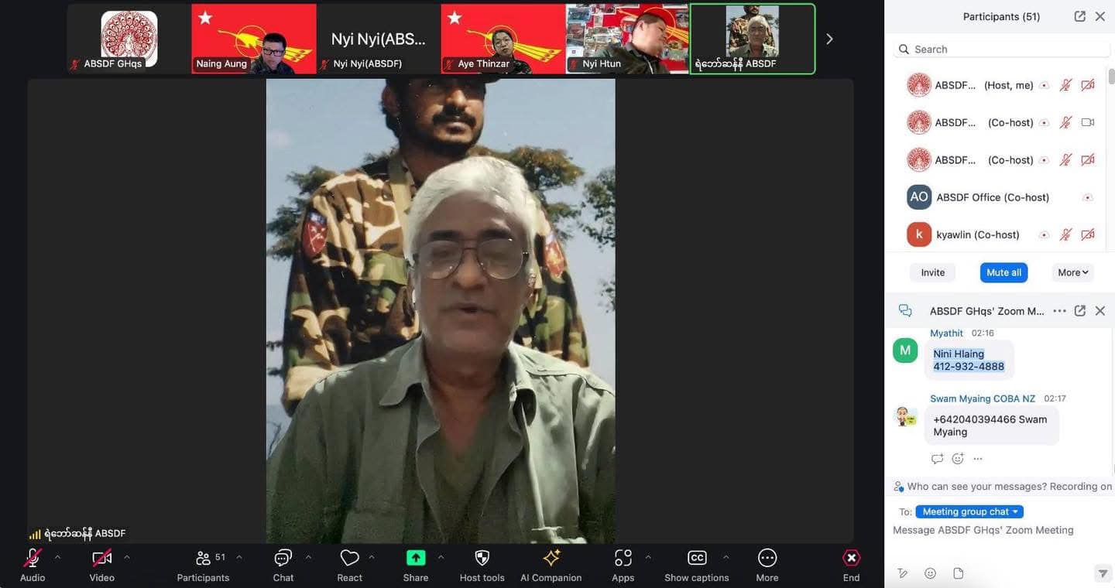This screenshot has width=1115, height=588.
Task: Click the send message arrow icon
Action: coord(1103,573)
